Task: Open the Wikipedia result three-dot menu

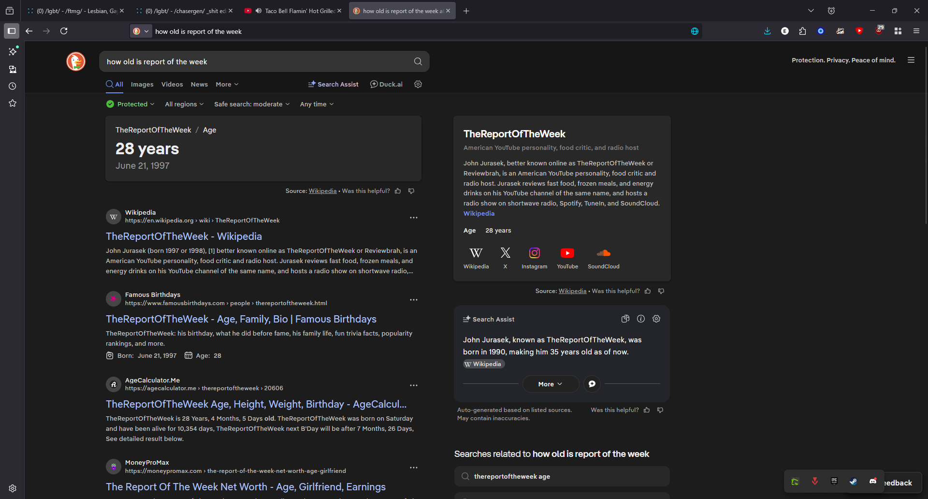Action: coord(414,218)
